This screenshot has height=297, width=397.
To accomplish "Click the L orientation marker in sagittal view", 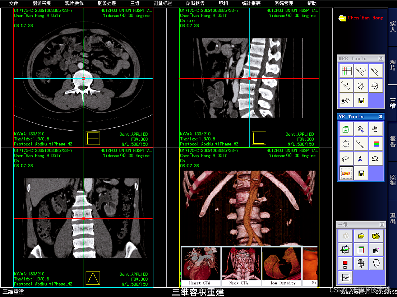I will click(x=259, y=138).
